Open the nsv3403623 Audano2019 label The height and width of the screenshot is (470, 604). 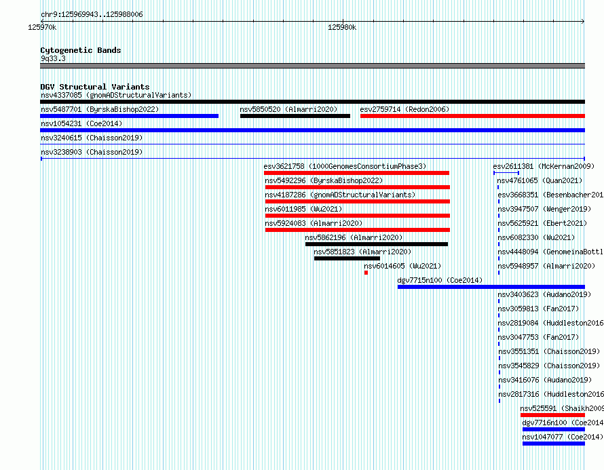[x=544, y=294]
